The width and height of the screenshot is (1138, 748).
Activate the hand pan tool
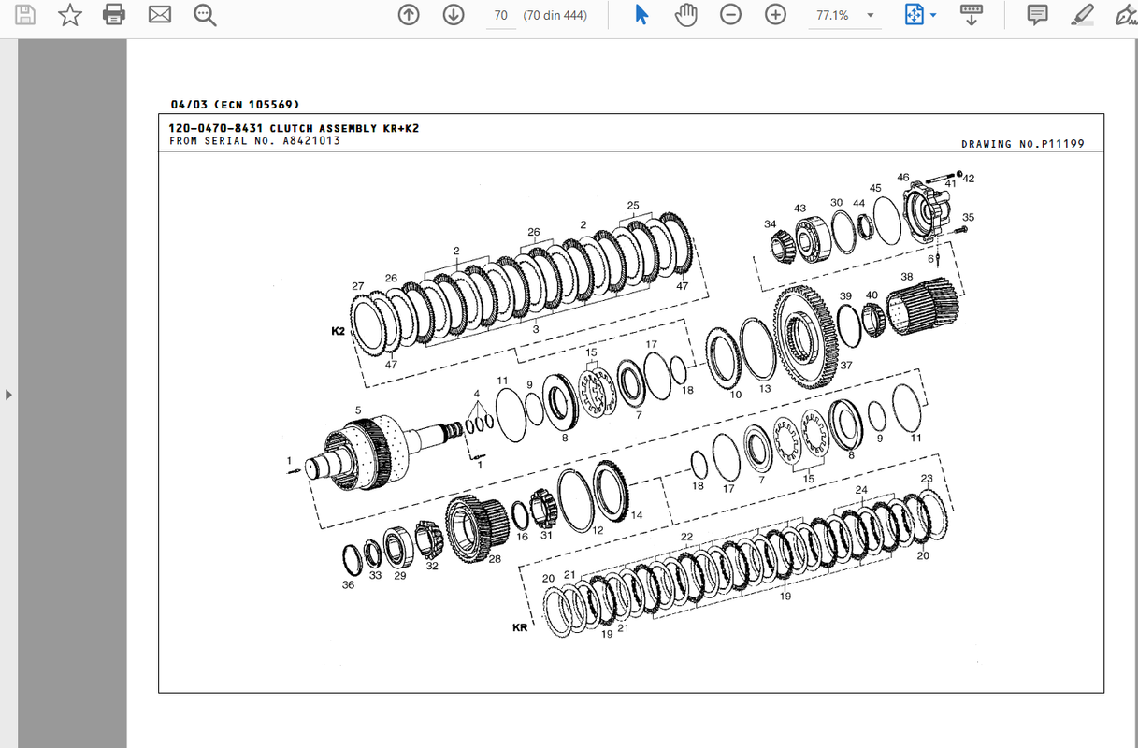coord(687,15)
